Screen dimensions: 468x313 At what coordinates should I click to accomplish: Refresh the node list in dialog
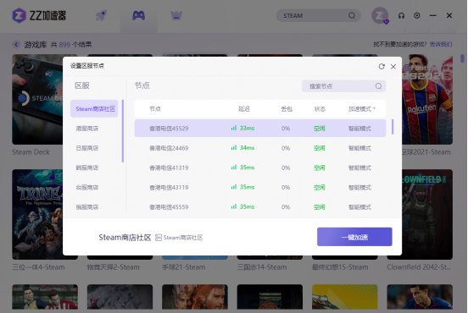coord(382,67)
